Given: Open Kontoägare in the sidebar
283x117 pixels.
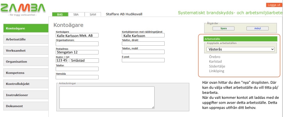Looking at the screenshot, I should [26, 28].
